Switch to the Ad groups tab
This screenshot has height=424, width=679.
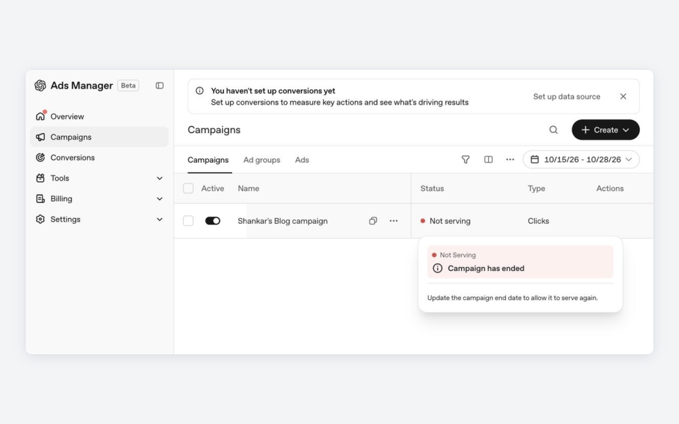point(261,160)
